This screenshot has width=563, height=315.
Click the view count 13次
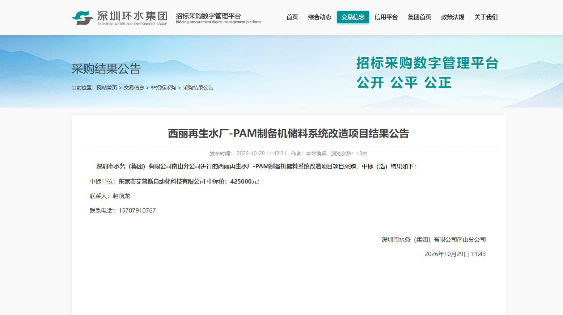[362, 154]
